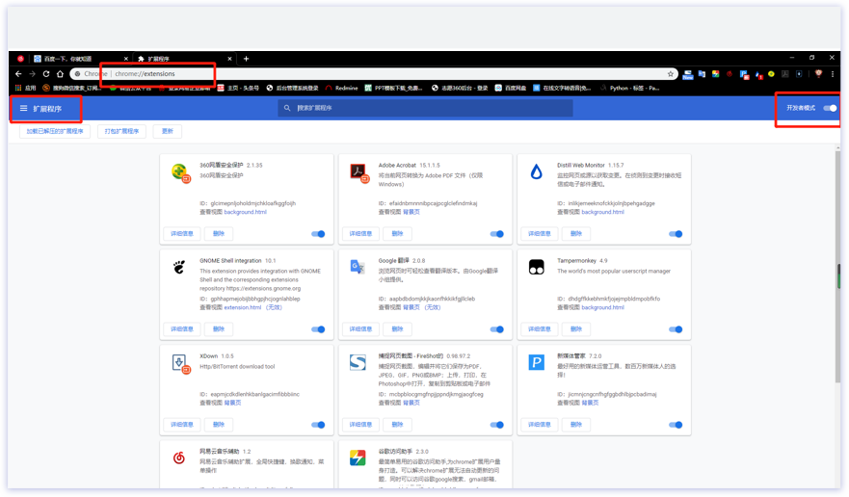Click the 网易云音乐辅助 red icon

[178, 458]
